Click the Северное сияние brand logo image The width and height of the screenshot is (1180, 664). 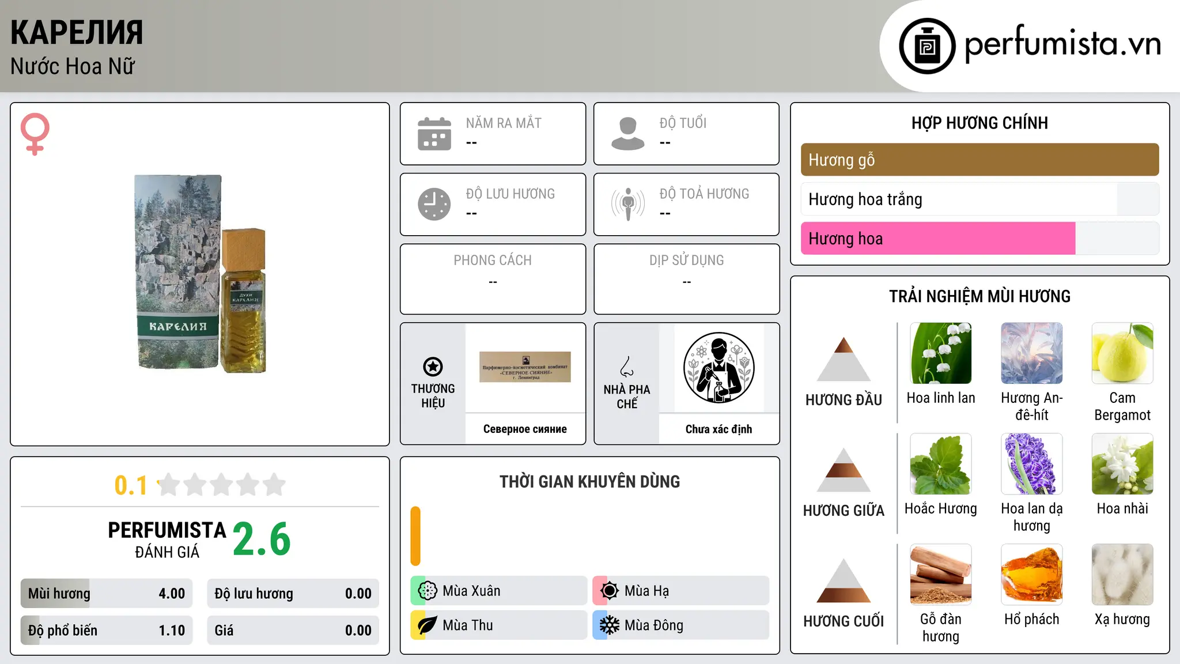(525, 367)
